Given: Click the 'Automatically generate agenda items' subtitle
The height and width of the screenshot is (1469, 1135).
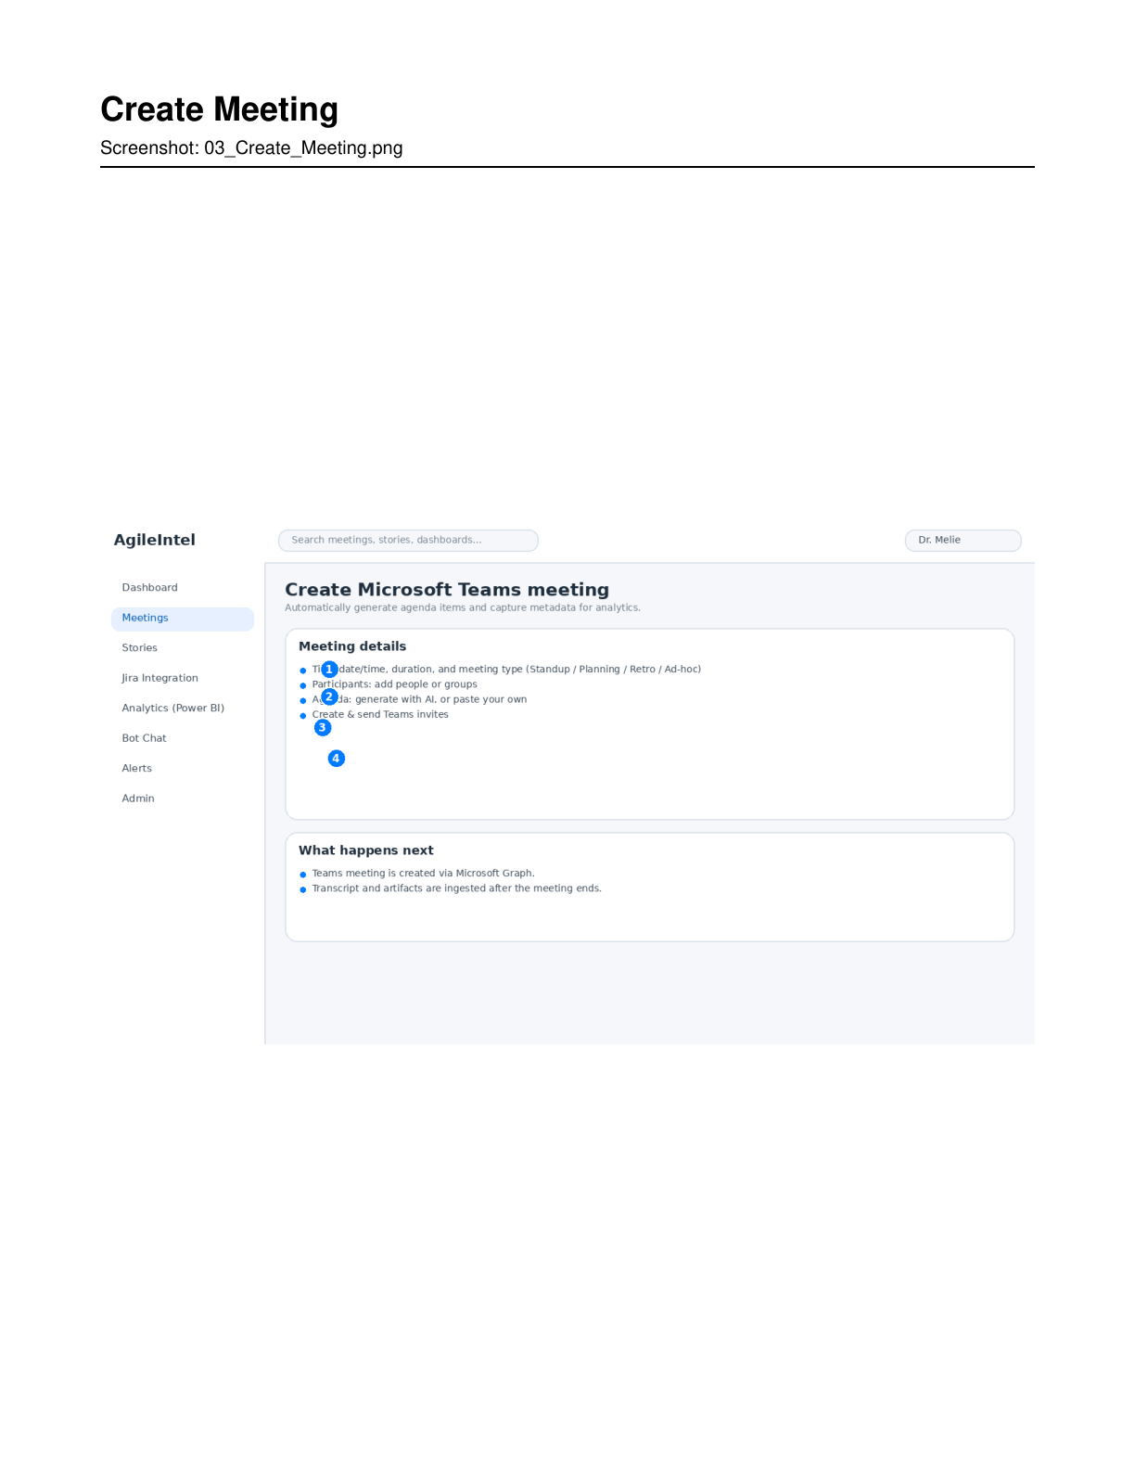Looking at the screenshot, I should point(463,608).
